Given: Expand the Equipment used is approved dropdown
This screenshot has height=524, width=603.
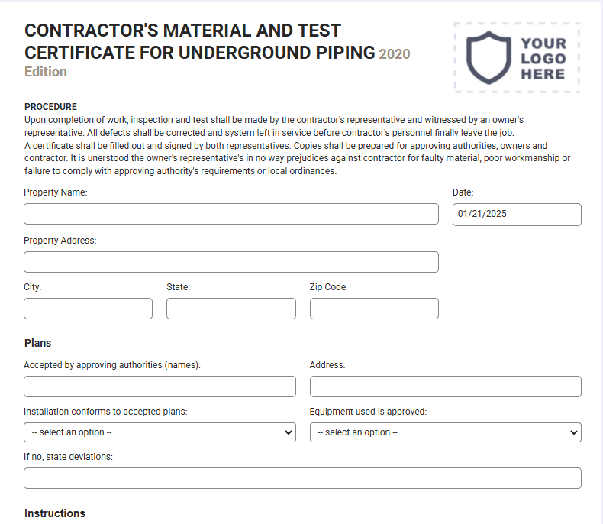Looking at the screenshot, I should click(445, 432).
